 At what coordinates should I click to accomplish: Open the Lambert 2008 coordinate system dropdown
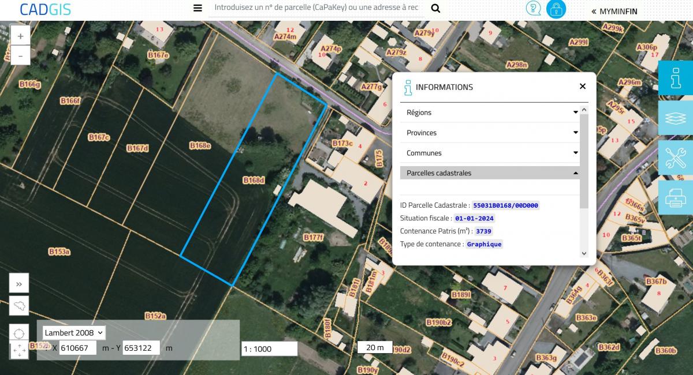coord(74,333)
